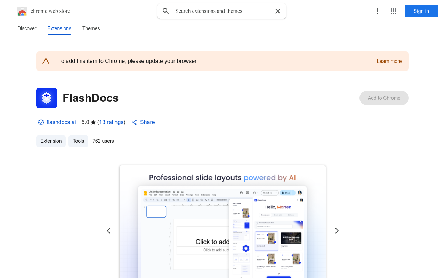Open the Google apps grid
Screen dimensions: 445x278
pyautogui.click(x=394, y=11)
